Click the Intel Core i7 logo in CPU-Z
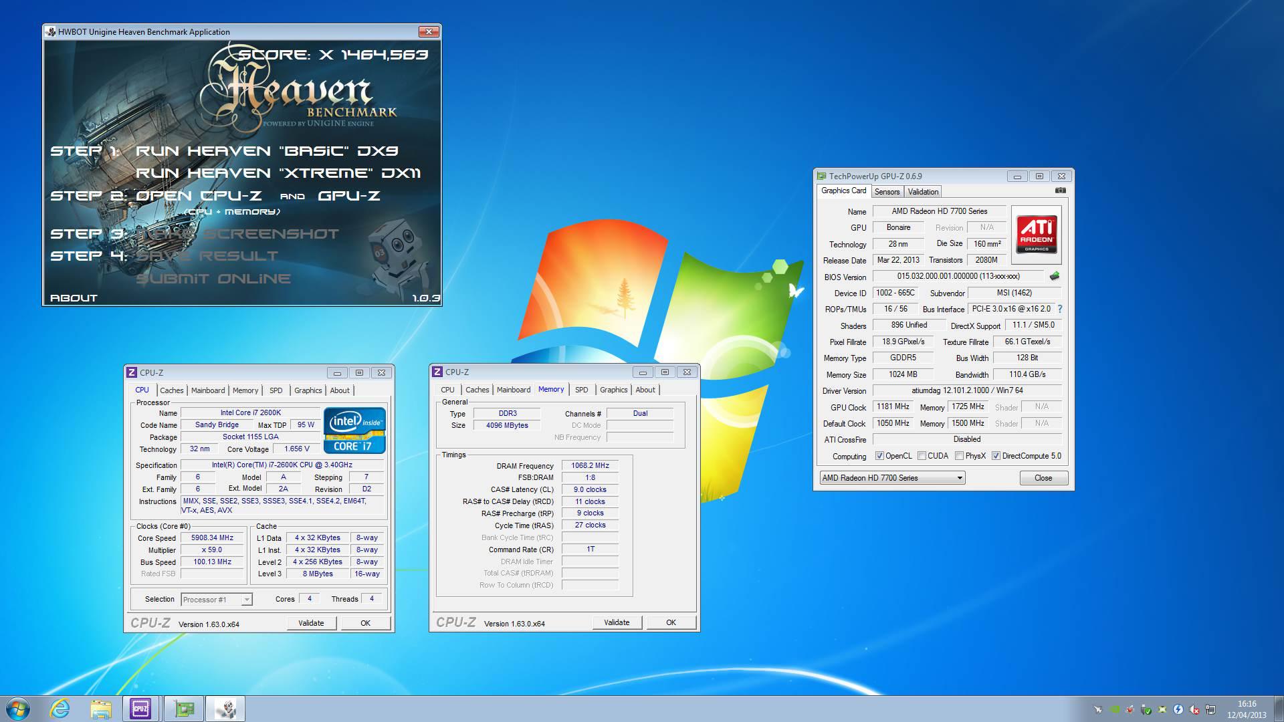 tap(354, 431)
